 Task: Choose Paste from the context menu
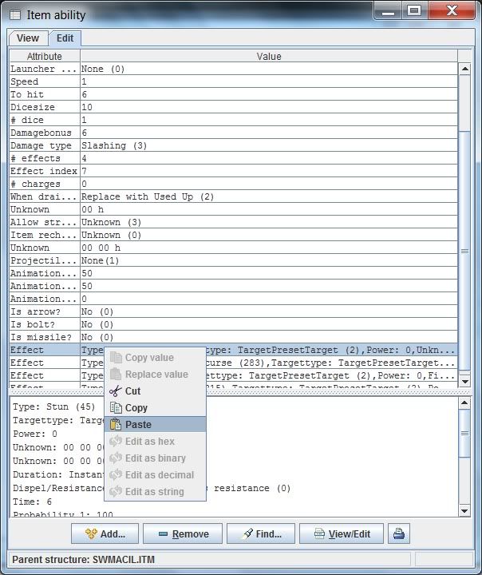(138, 425)
